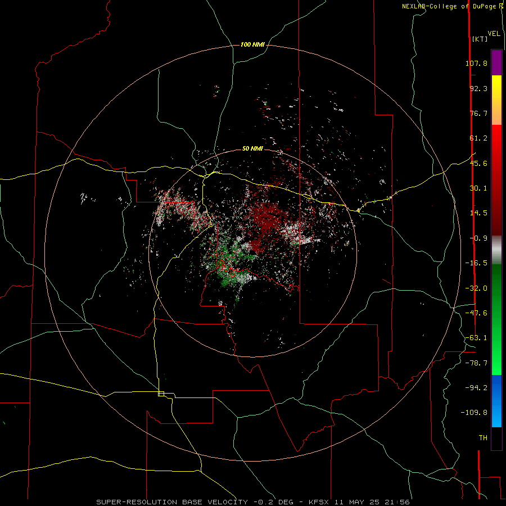506x506 pixels.
Task: Click the yellow-orange segment of velocity color bar
Action: (x=496, y=100)
